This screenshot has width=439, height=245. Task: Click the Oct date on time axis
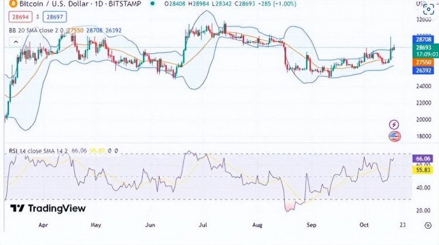coord(364,225)
